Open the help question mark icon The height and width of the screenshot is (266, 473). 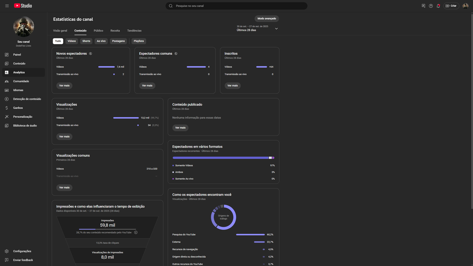pos(431,6)
